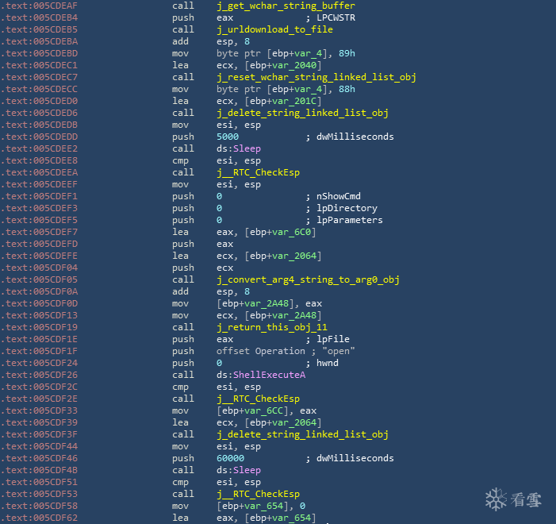Click the dwMilliseconds comment at 005CDEDD
The image size is (556, 524).
point(355,137)
